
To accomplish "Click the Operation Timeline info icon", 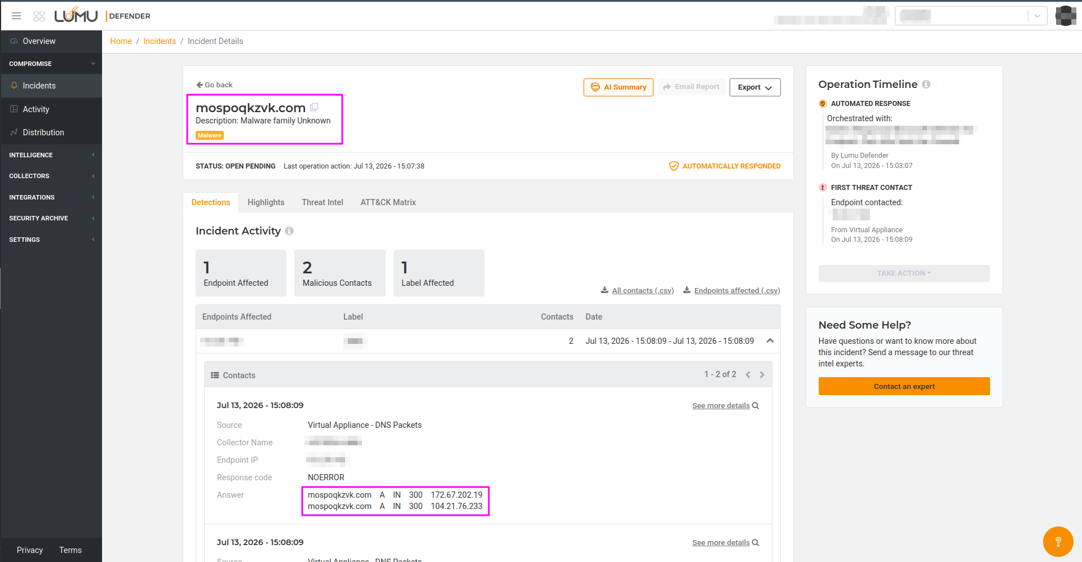I will 926,84.
